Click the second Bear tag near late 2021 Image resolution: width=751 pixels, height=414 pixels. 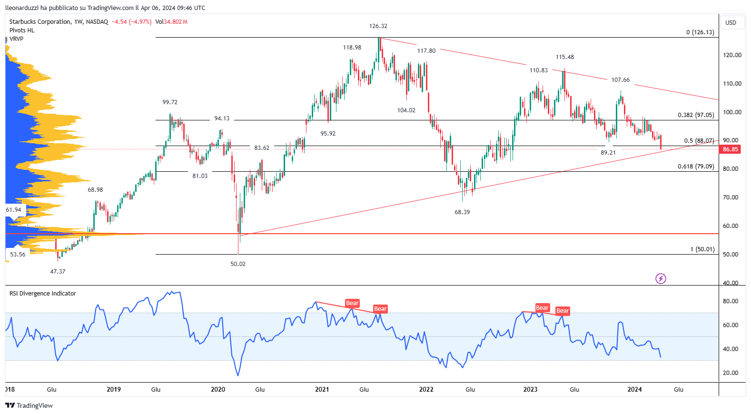[x=380, y=309]
